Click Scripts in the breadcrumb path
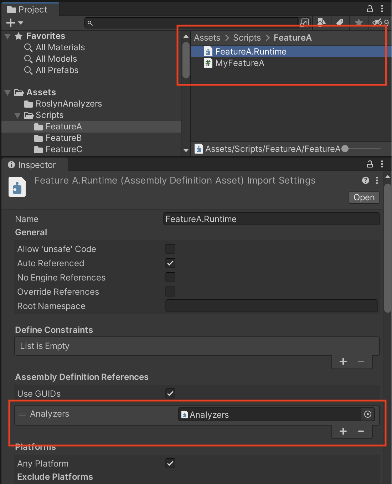 click(x=247, y=38)
